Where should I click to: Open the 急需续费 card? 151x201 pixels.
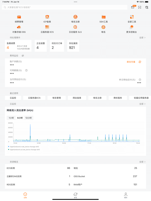18,46
